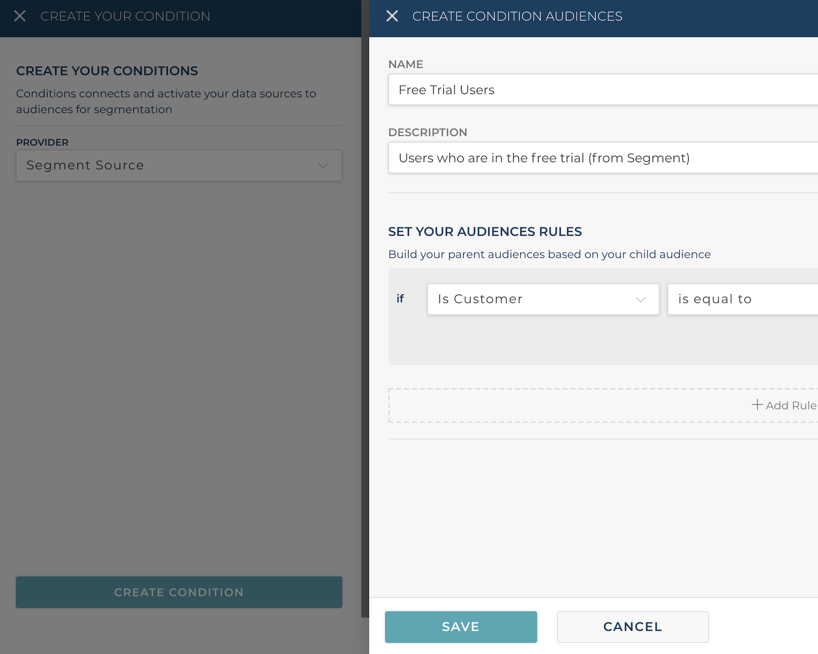Image resolution: width=818 pixels, height=654 pixels.
Task: Click the plus icon beside Add Rule
Action: 757,405
